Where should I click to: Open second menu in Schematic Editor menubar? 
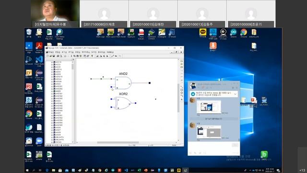click(58, 52)
